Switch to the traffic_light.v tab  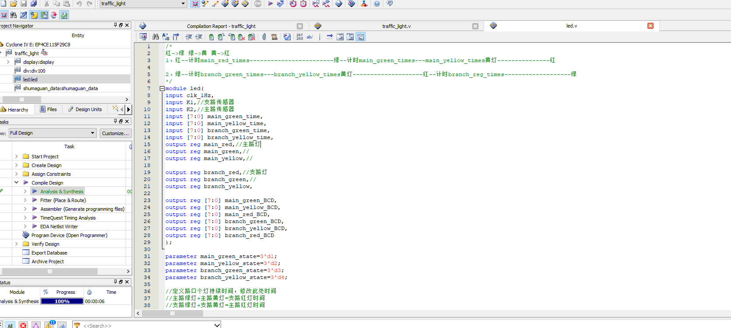pyautogui.click(x=396, y=26)
